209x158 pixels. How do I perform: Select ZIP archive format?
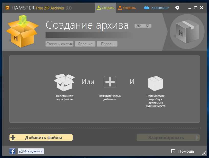(138, 26)
